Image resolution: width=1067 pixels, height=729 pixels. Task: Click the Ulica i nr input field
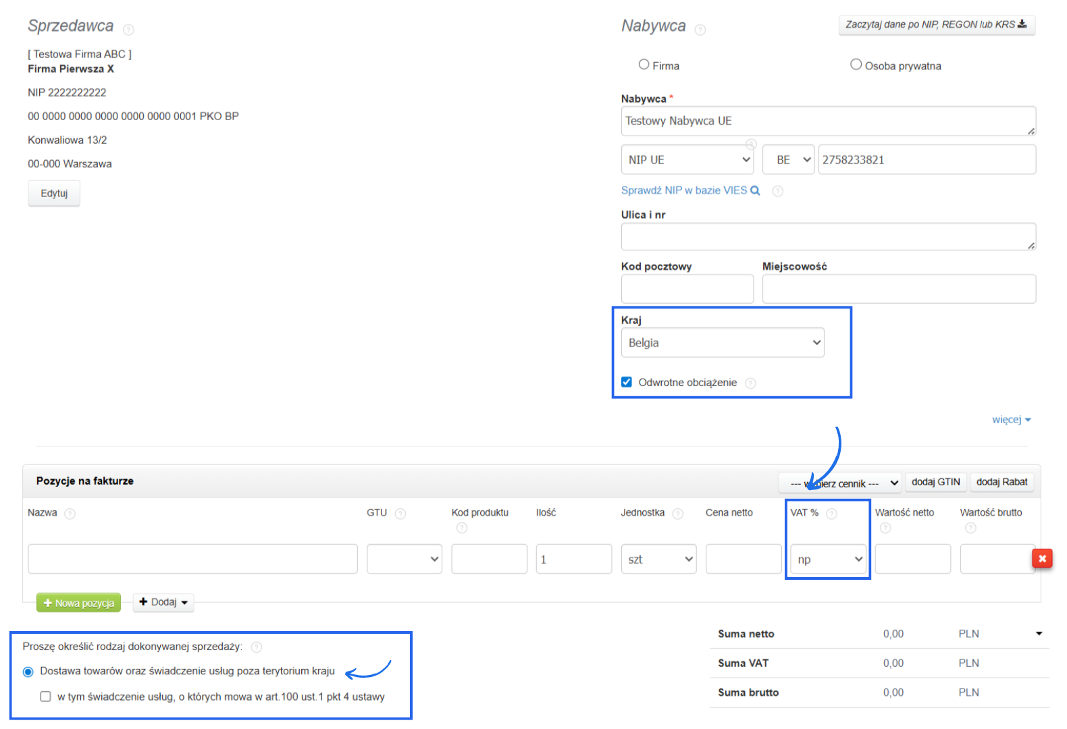point(828,236)
